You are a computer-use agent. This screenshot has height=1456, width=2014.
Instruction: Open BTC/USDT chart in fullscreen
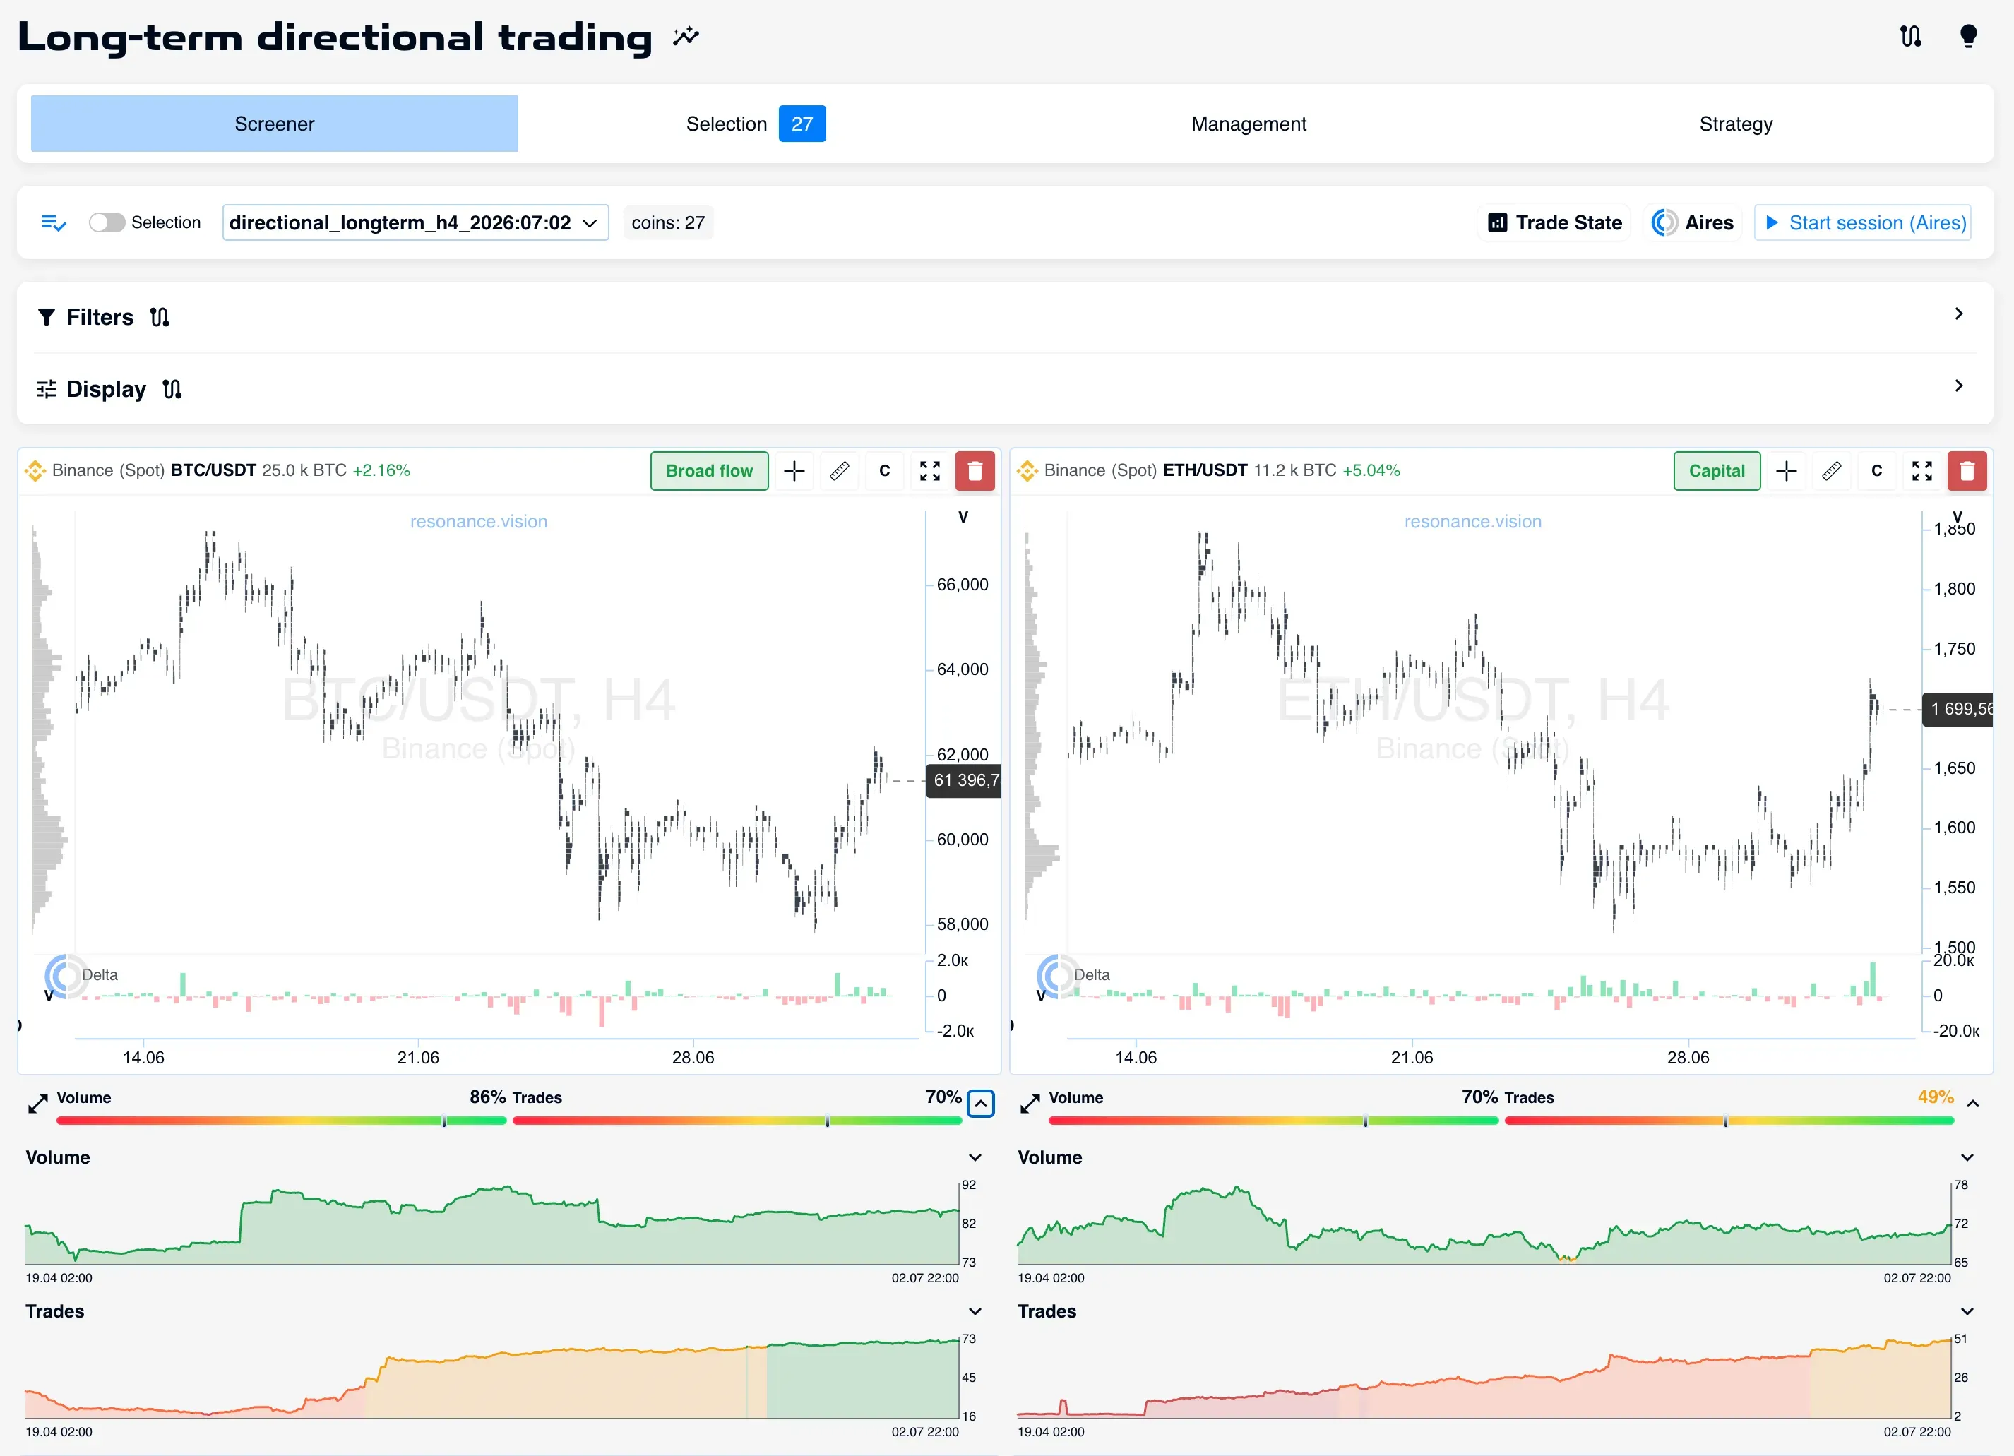pos(930,470)
